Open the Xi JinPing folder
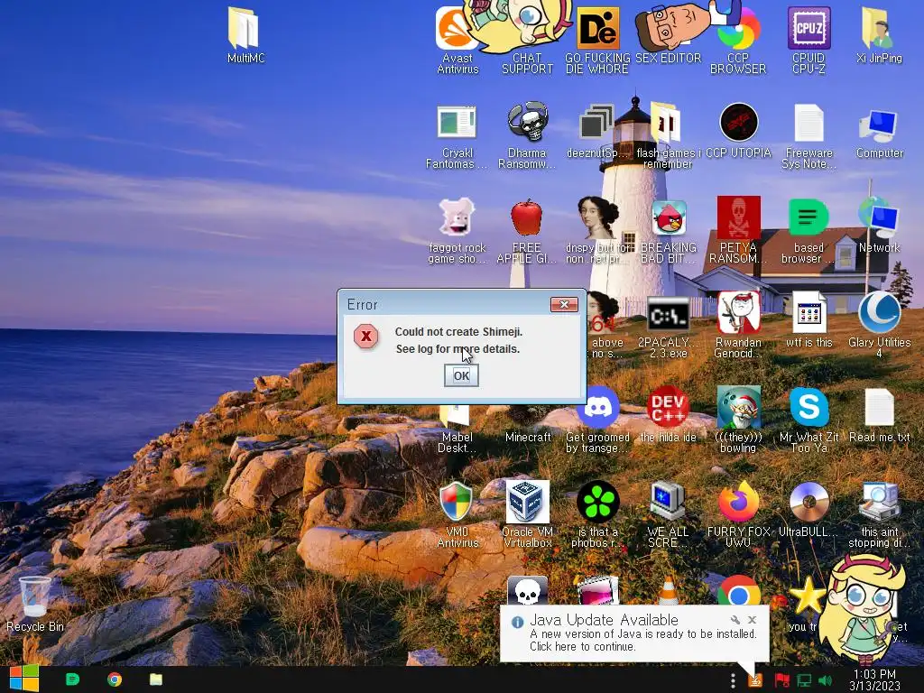924x693 pixels. pyautogui.click(x=879, y=35)
